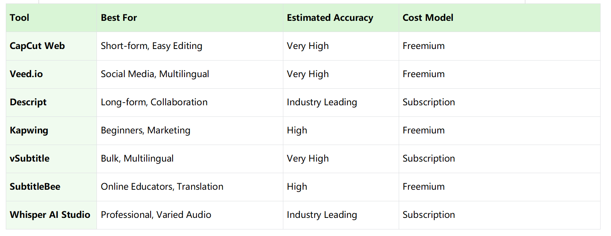
Task: Click the "Social Media, Multilingual" cell
Action: tap(155, 74)
